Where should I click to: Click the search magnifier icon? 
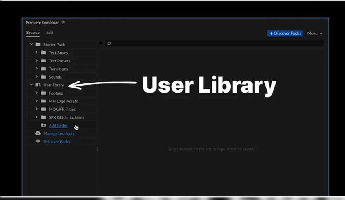pos(109,44)
